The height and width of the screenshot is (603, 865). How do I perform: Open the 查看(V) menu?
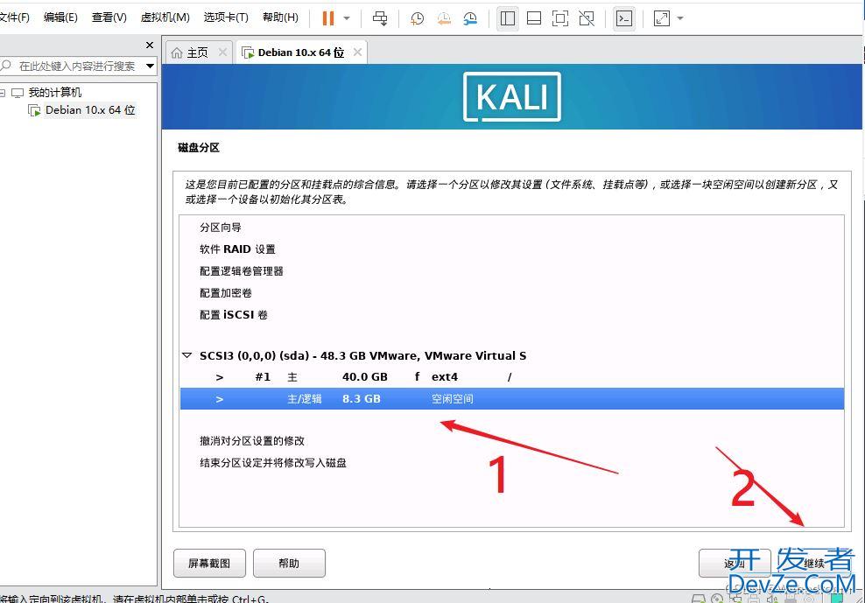point(109,18)
